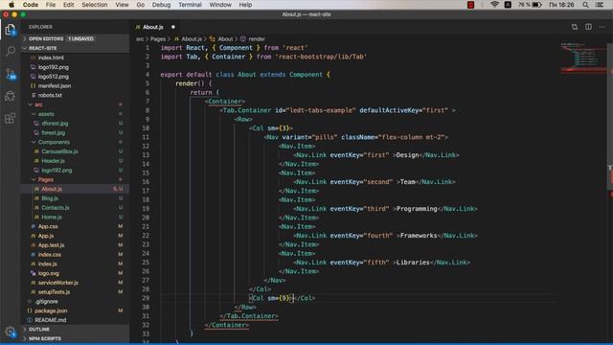Click the Pages breadcrumb segment

158,39
